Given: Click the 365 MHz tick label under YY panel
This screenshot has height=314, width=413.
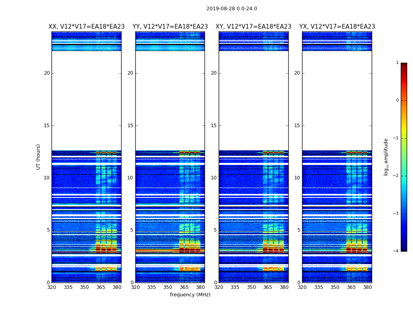Looking at the screenshot, I should [184, 287].
